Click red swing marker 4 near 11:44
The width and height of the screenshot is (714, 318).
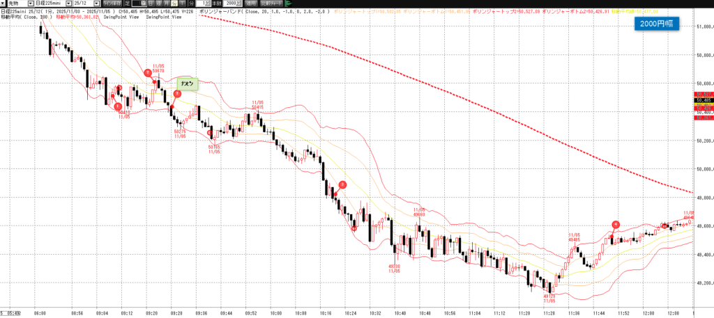[x=616, y=224]
